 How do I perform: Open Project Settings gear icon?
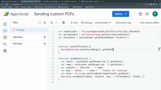(5, 51)
